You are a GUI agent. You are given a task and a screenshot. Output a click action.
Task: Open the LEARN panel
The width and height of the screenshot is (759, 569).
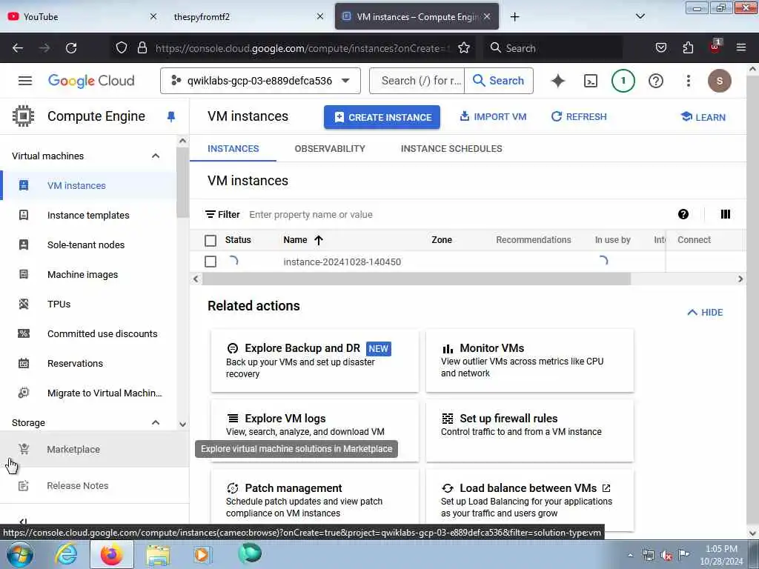pyautogui.click(x=703, y=117)
